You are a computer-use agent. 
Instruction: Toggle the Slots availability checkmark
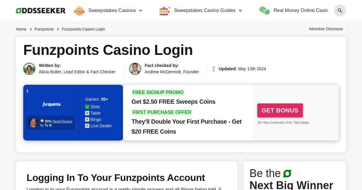(x=87, y=107)
